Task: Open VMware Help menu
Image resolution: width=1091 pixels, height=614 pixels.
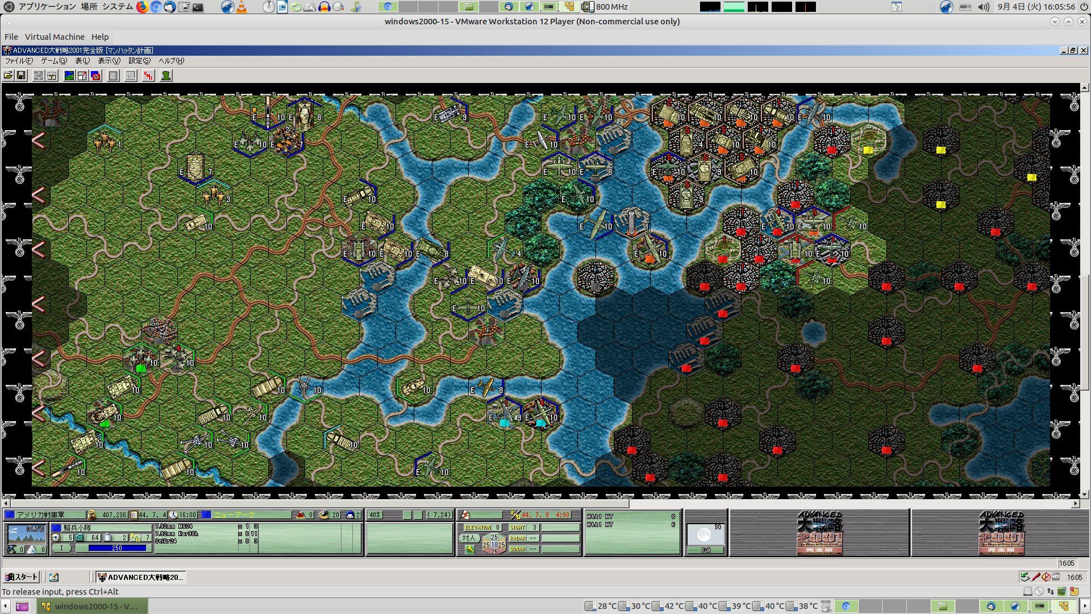Action: point(100,37)
